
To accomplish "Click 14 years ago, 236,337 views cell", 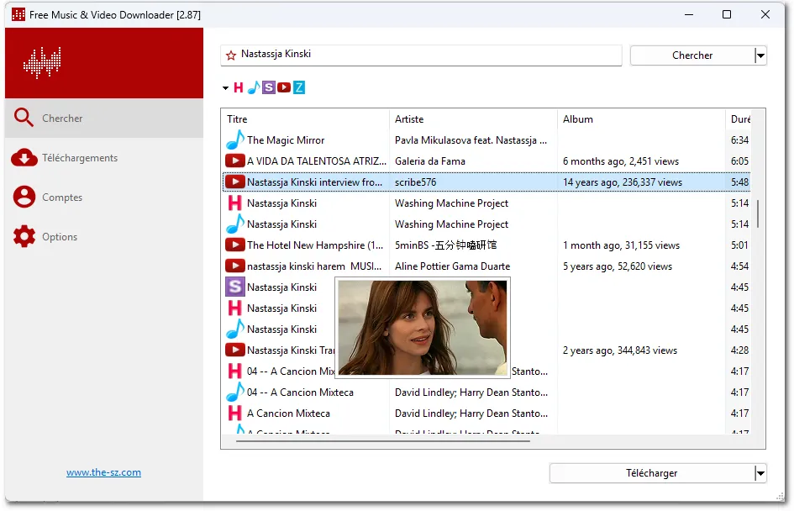I will (623, 182).
